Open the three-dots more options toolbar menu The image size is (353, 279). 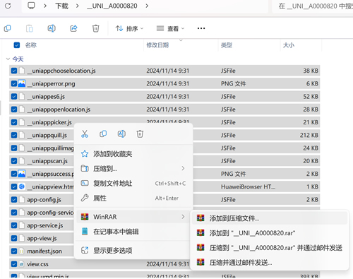(x=201, y=28)
